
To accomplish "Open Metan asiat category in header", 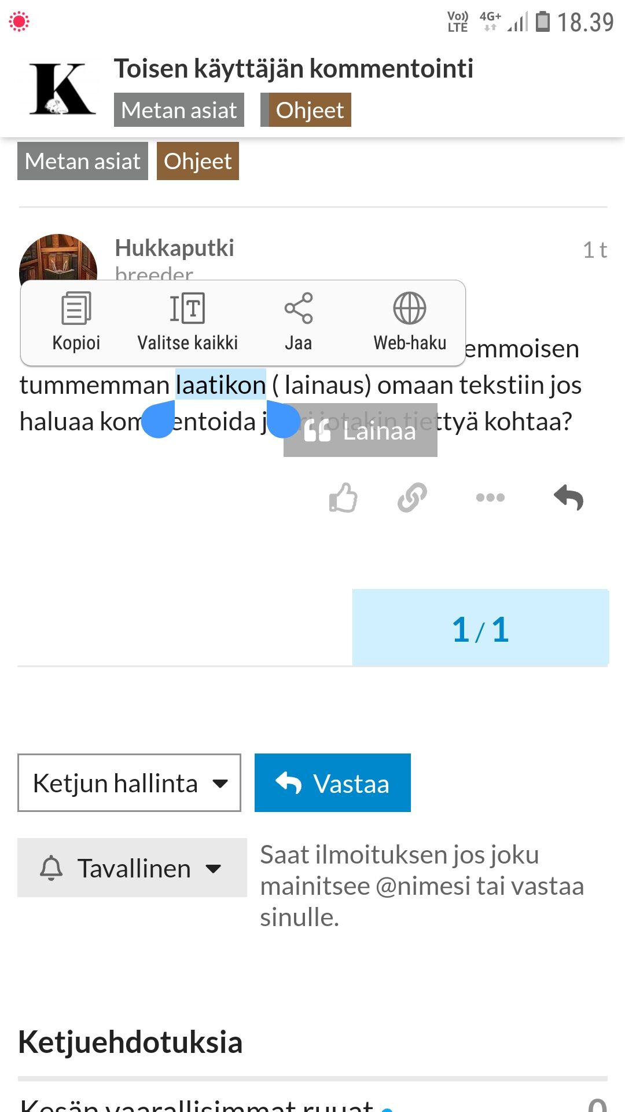I will pyautogui.click(x=179, y=110).
